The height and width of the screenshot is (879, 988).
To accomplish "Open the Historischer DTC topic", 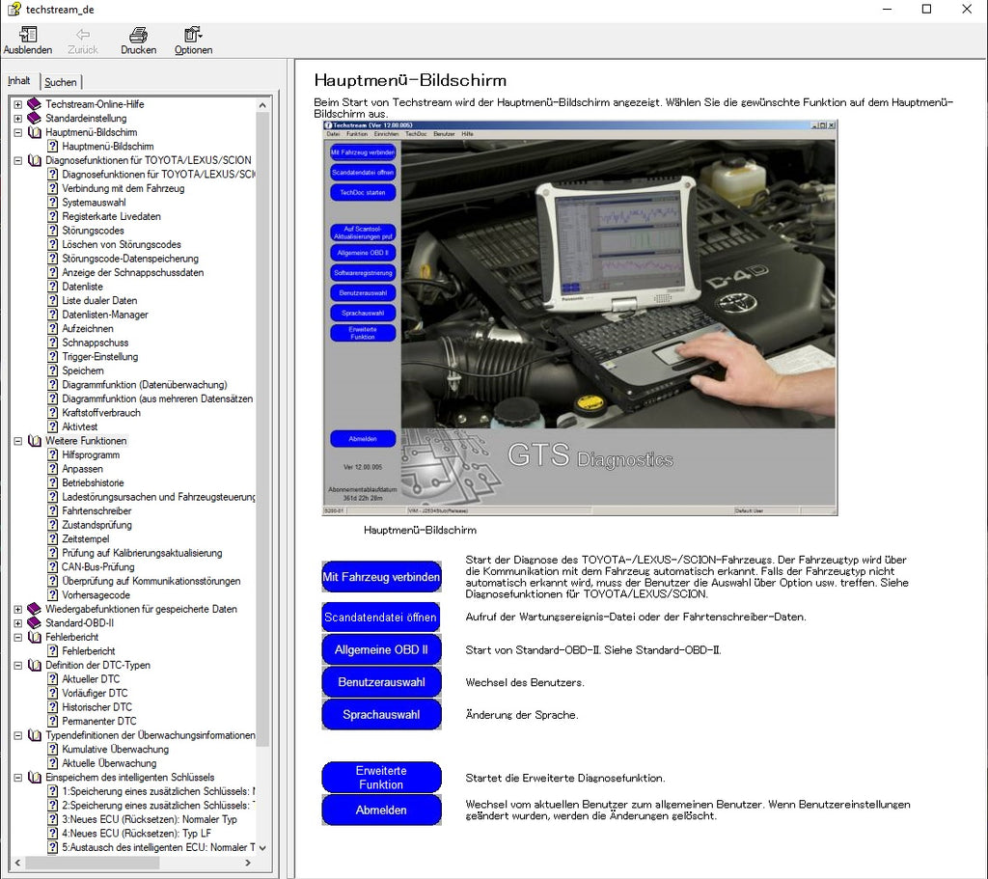I will pos(96,707).
